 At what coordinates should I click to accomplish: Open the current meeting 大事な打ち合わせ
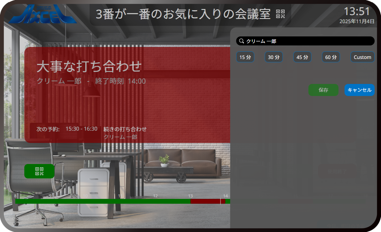coord(89,66)
